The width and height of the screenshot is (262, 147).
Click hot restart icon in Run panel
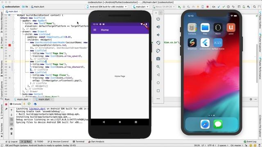click(29, 104)
